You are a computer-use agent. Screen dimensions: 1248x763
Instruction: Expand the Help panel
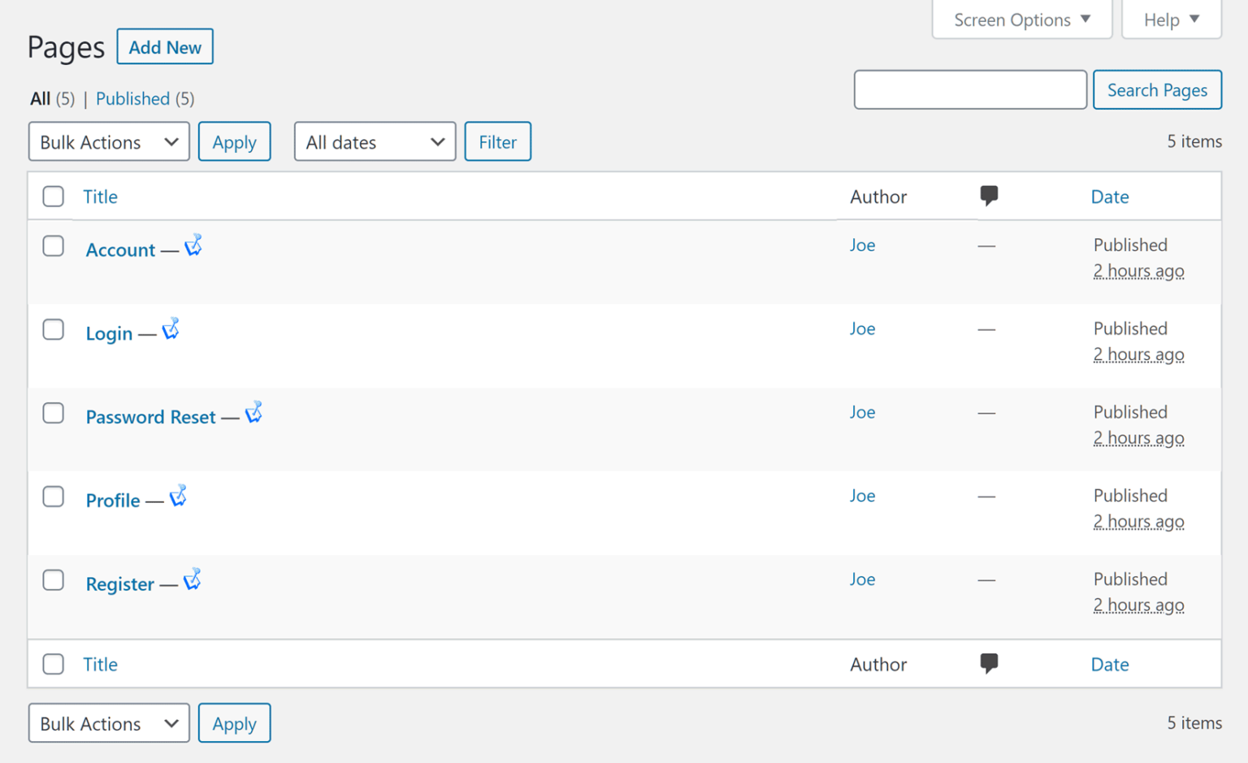point(1170,20)
